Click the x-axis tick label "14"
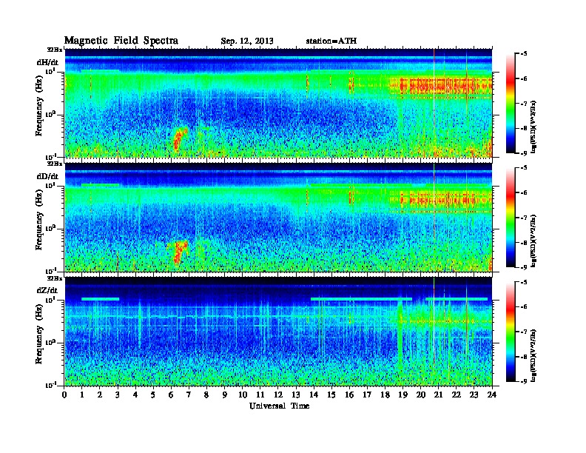This screenshot has width=586, height=453. 314,395
